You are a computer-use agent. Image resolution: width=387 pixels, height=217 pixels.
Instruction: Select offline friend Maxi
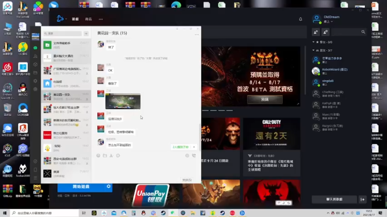point(338,116)
